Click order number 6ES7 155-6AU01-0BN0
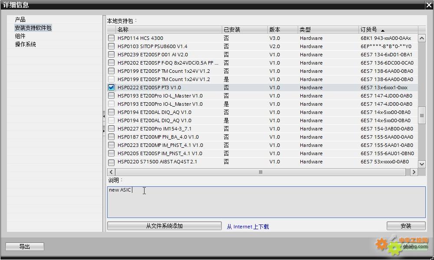The height and width of the screenshot is (260, 434). [387, 154]
